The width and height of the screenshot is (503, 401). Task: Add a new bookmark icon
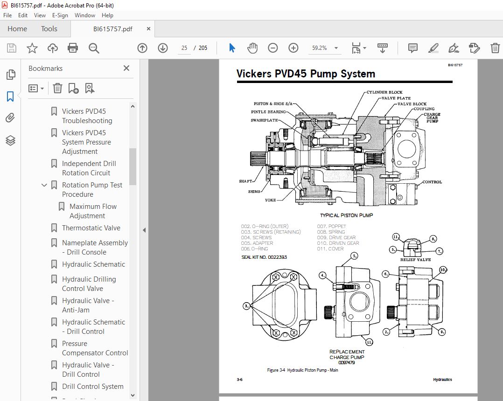[73, 88]
